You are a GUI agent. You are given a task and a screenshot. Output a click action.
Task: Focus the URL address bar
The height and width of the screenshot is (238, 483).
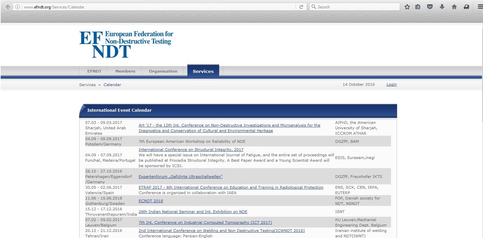(x=159, y=7)
